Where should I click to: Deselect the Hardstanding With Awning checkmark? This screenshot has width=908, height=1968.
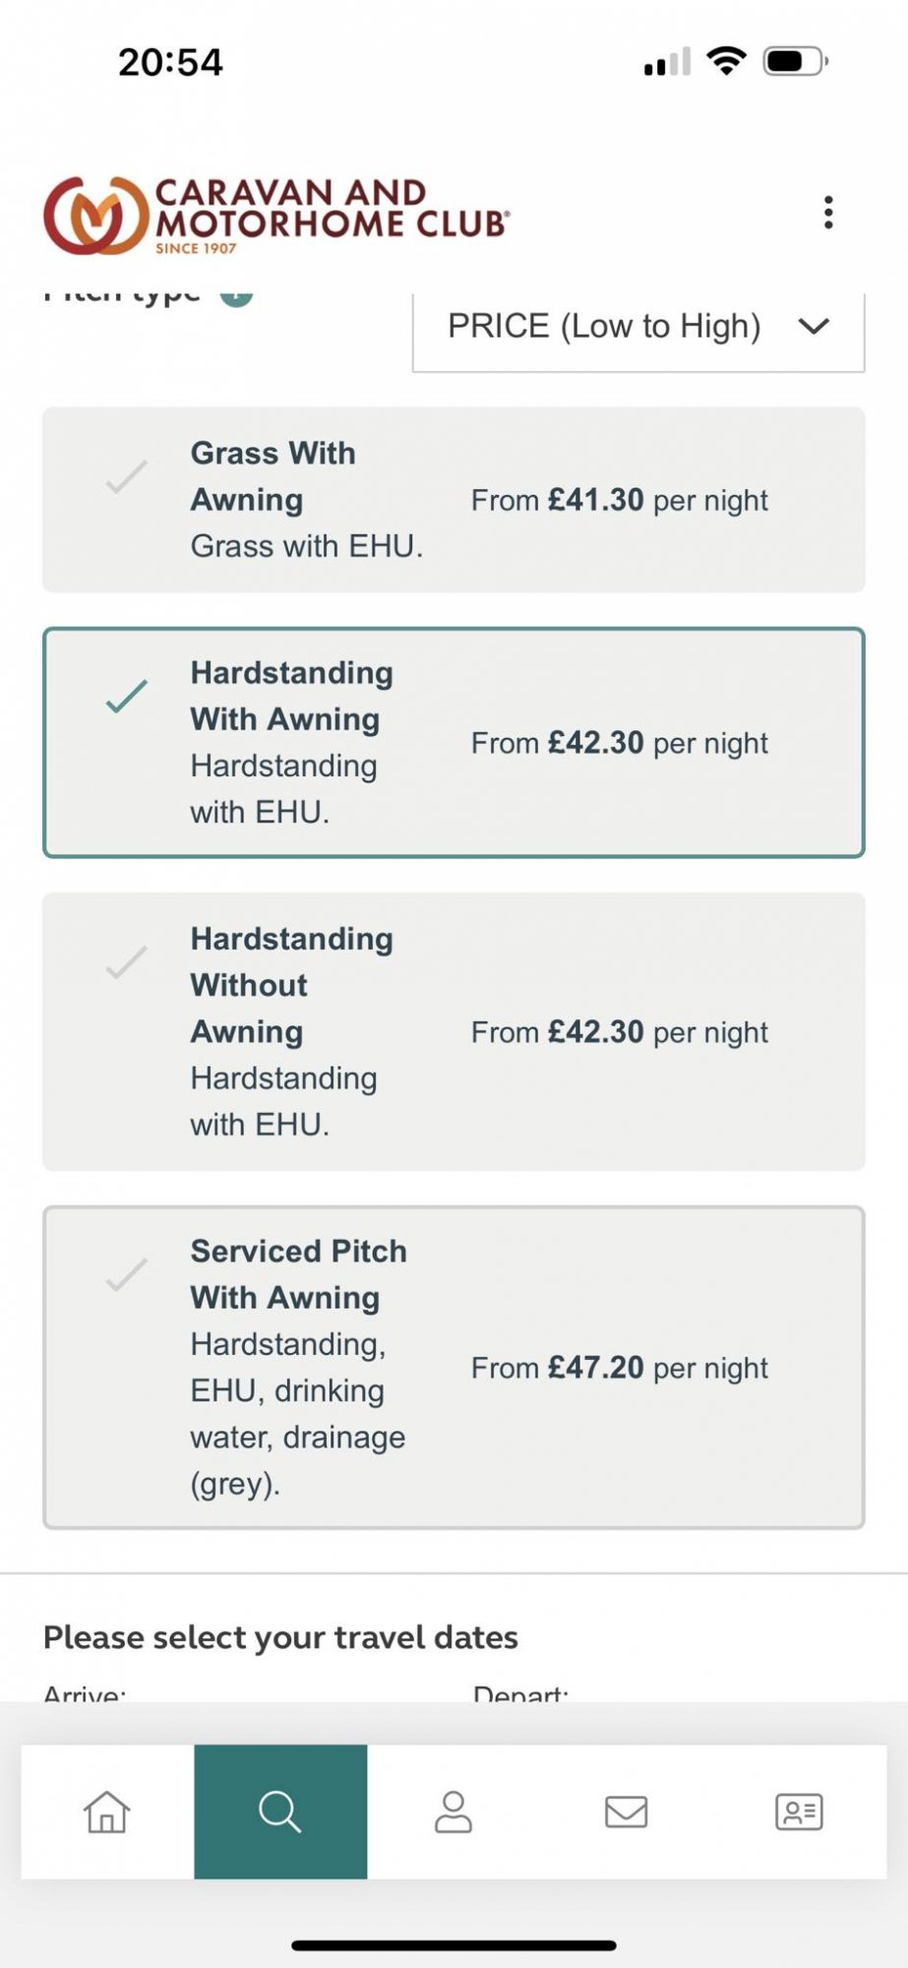point(127,697)
